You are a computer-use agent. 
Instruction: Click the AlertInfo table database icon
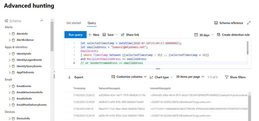click(x=13, y=34)
